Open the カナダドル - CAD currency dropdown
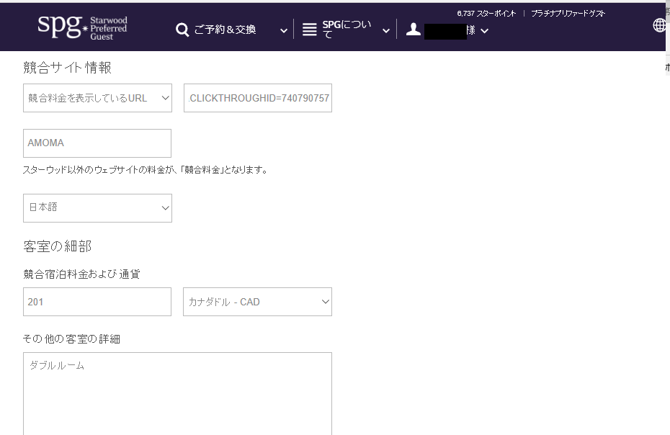The width and height of the screenshot is (670, 435). tap(258, 302)
